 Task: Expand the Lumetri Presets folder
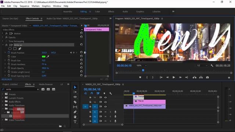tap(3, 98)
